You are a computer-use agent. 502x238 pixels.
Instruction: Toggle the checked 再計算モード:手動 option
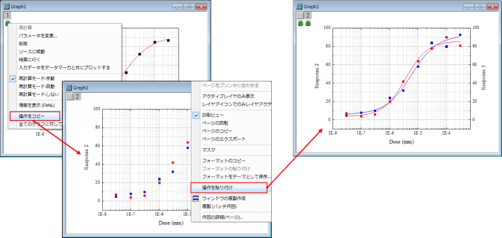coord(36,78)
